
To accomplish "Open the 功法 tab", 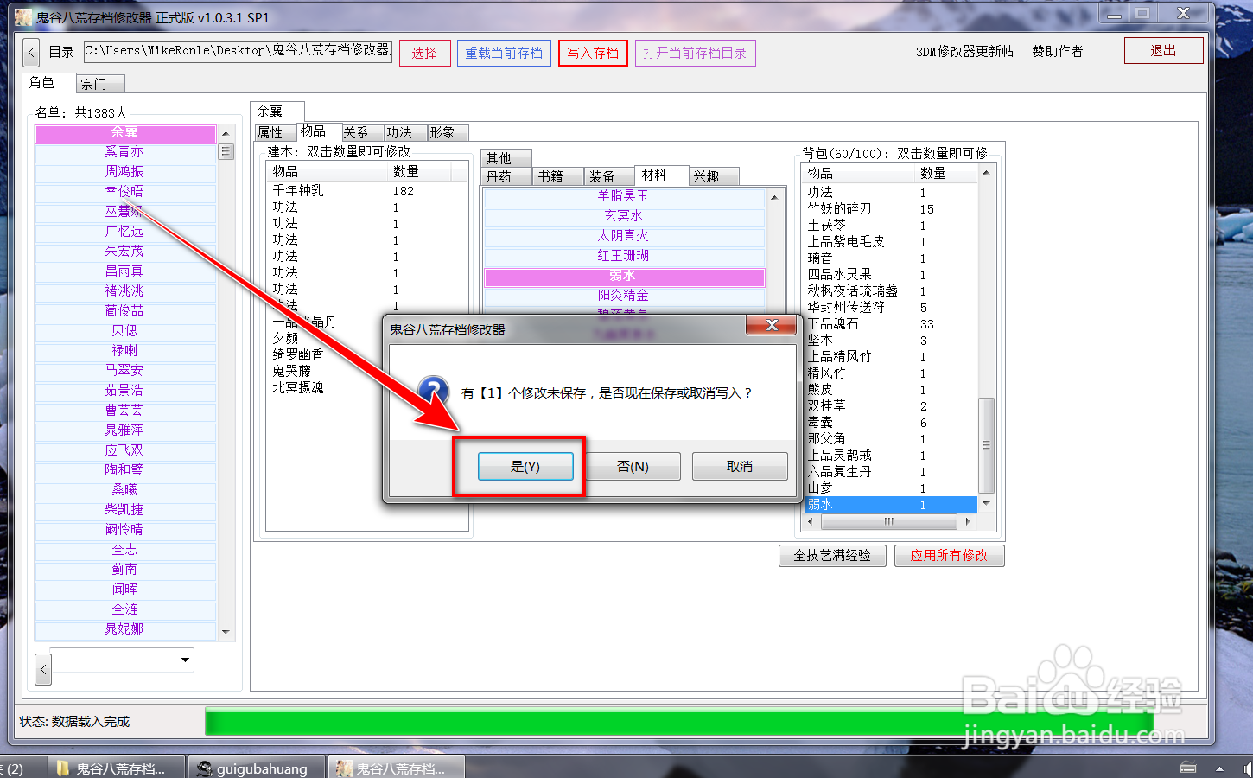I will pyautogui.click(x=406, y=132).
